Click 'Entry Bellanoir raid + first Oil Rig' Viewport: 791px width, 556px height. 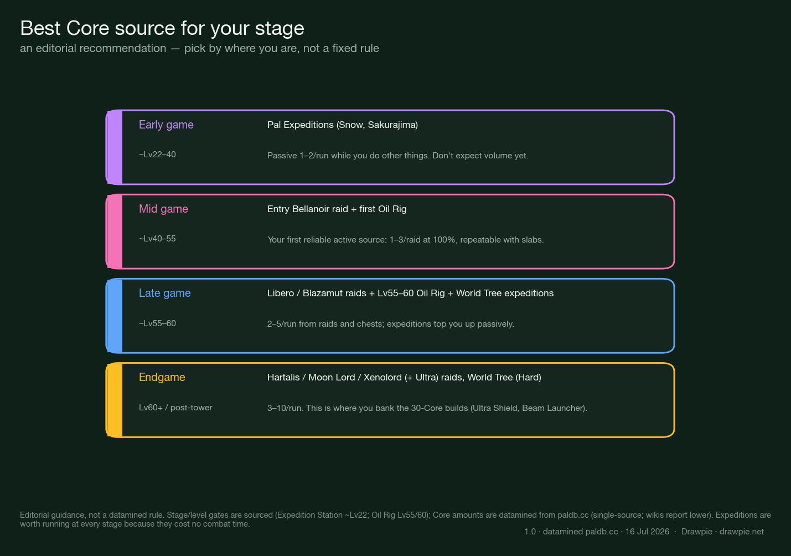coord(337,209)
